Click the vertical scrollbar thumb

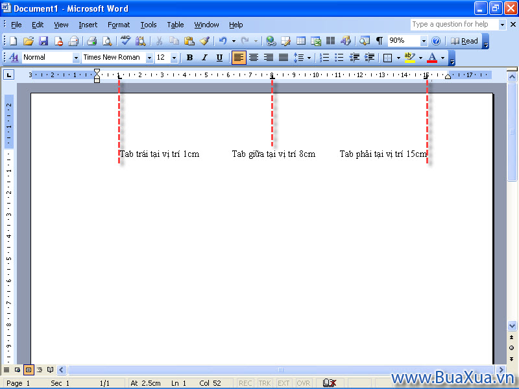point(512,132)
